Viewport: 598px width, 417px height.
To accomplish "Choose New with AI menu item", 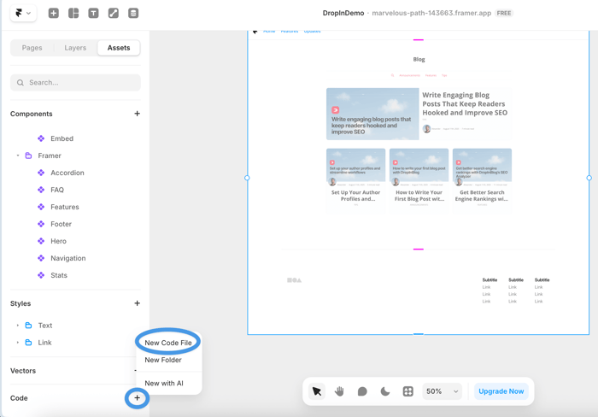I will click(x=164, y=383).
